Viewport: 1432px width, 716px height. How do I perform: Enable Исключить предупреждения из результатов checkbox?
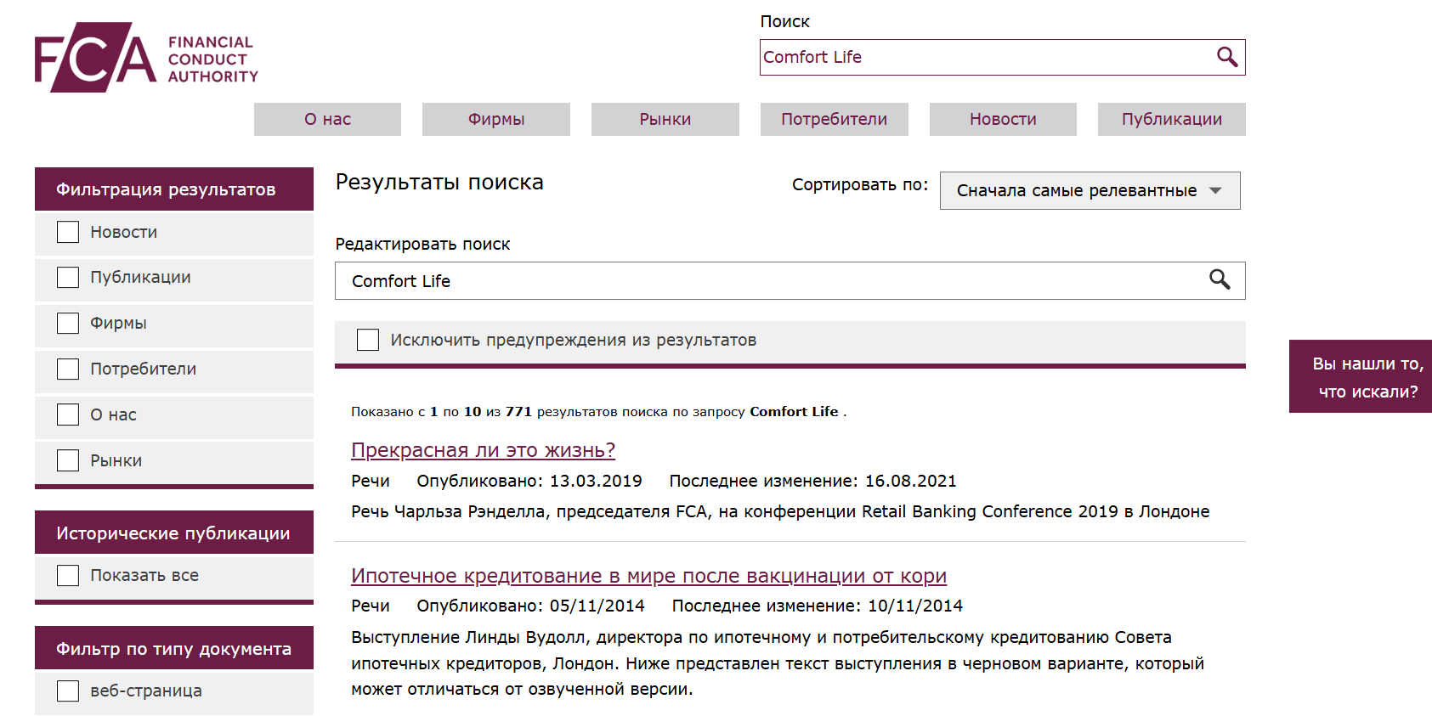368,340
